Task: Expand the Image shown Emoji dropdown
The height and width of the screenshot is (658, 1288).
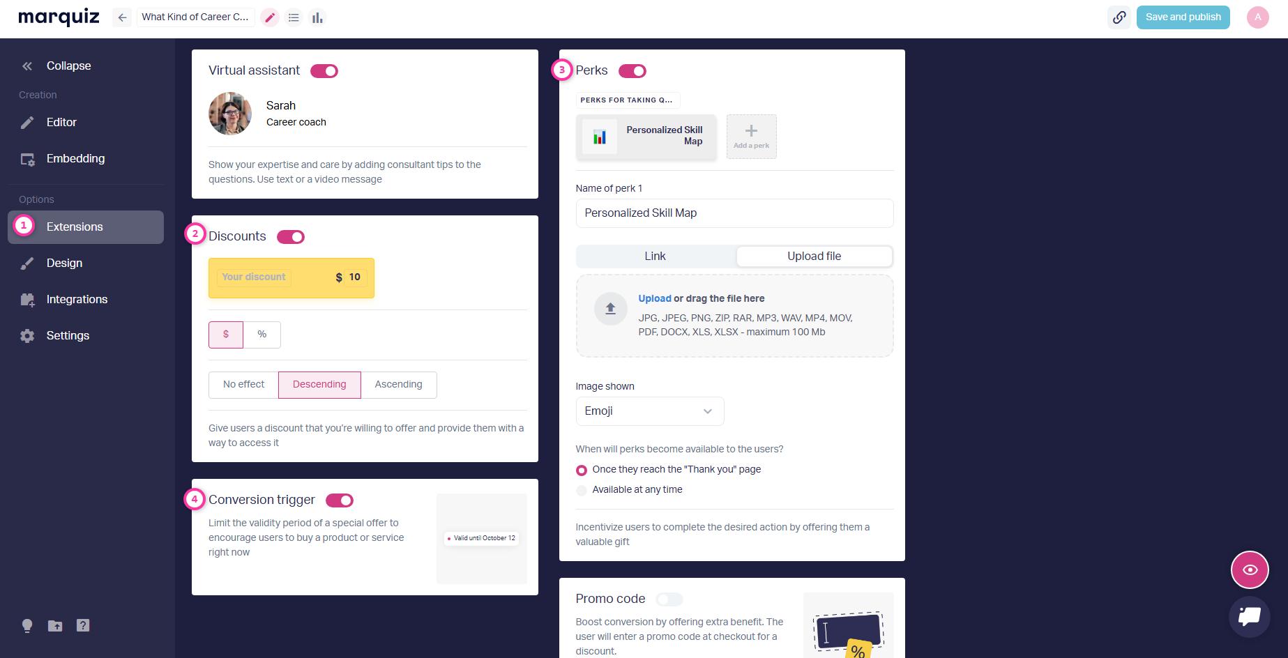Action: (x=649, y=411)
